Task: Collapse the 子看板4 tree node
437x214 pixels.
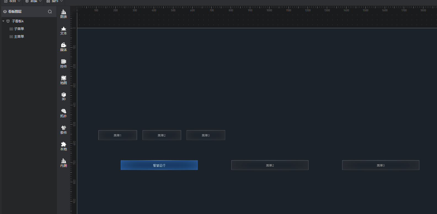Action: (x=3, y=21)
